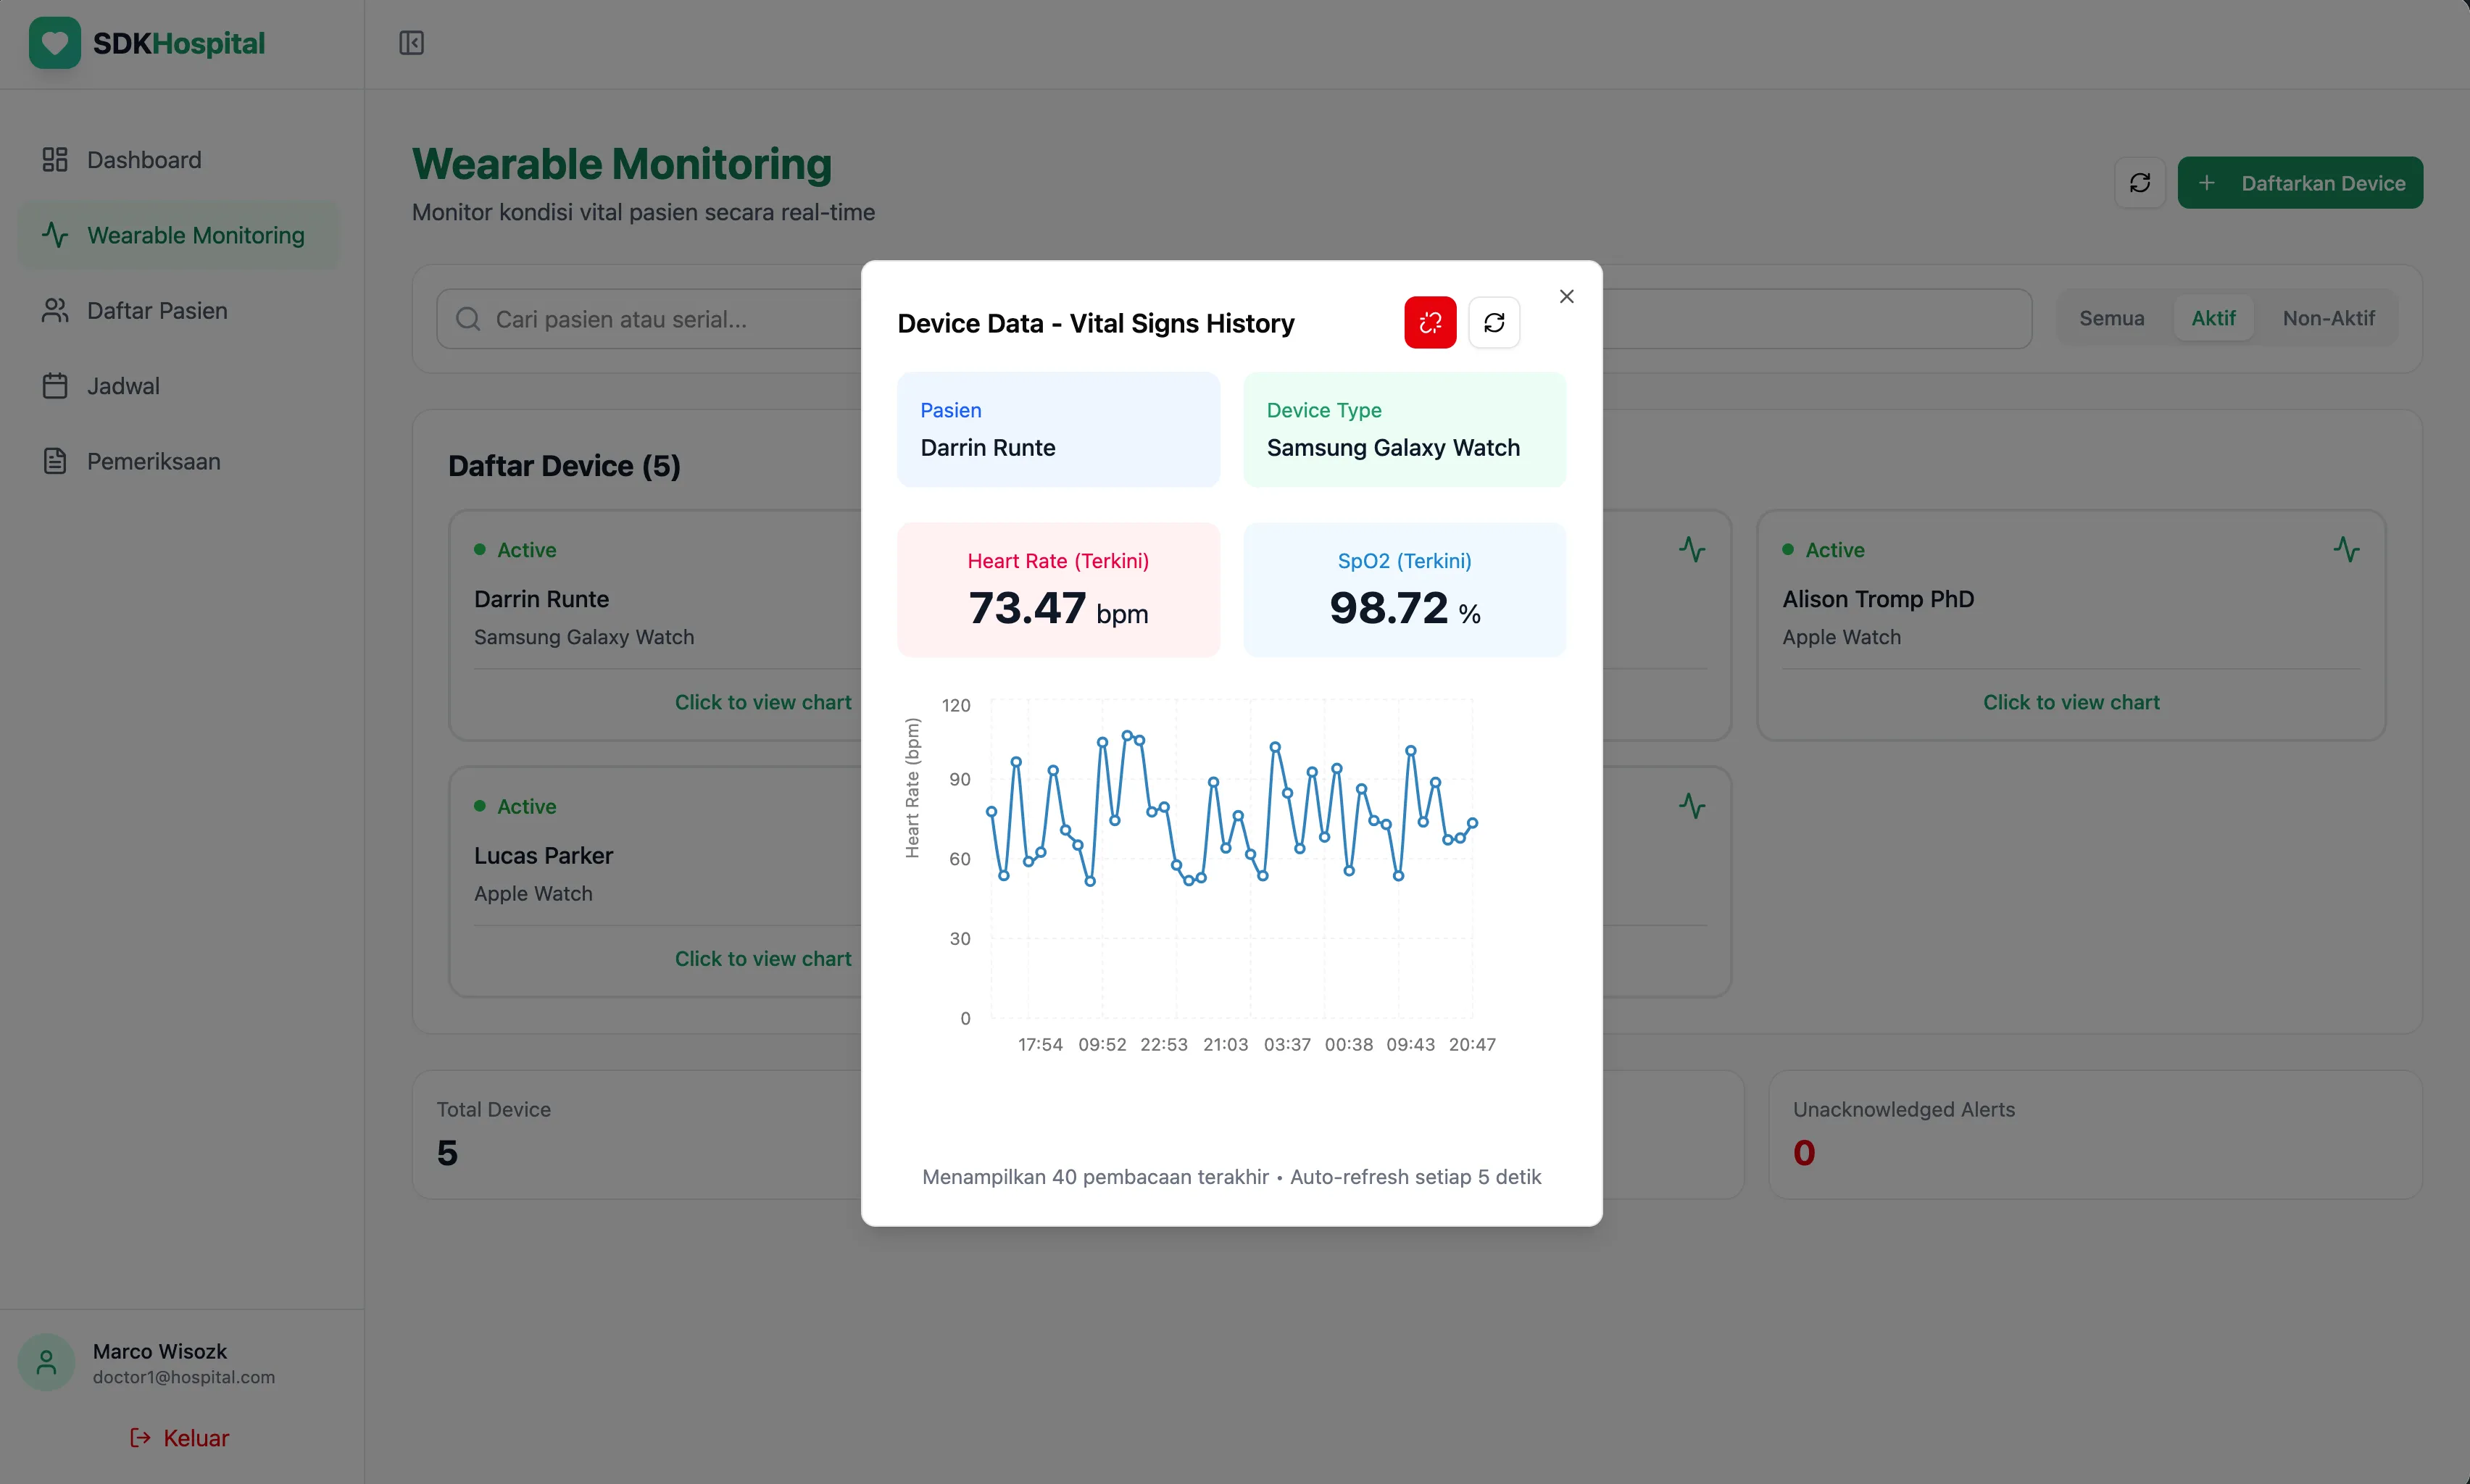Close the Device Data dialog
Image resolution: width=2470 pixels, height=1484 pixels.
click(1566, 296)
